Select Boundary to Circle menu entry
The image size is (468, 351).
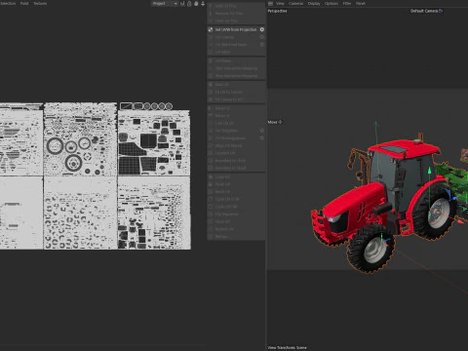[236, 161]
